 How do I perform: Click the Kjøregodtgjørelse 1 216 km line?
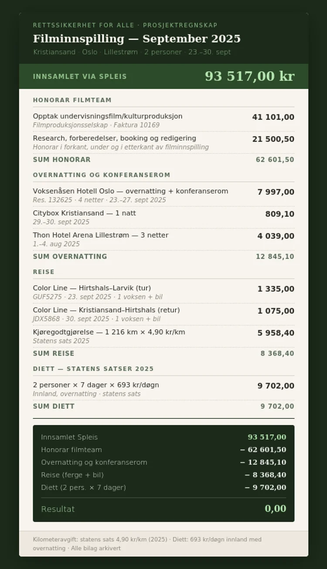(x=163, y=336)
